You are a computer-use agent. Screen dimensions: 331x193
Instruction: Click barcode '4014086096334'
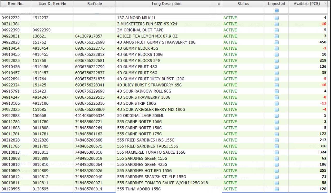90,116
